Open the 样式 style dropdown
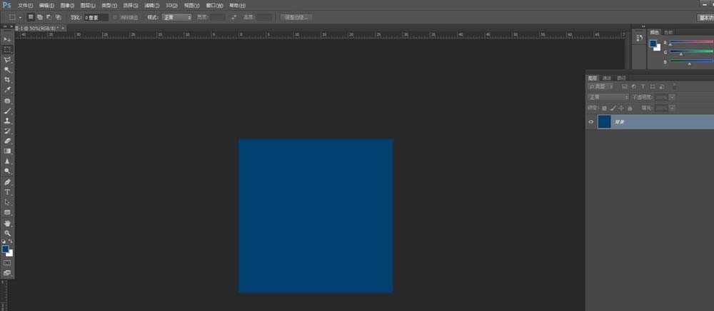 (176, 16)
